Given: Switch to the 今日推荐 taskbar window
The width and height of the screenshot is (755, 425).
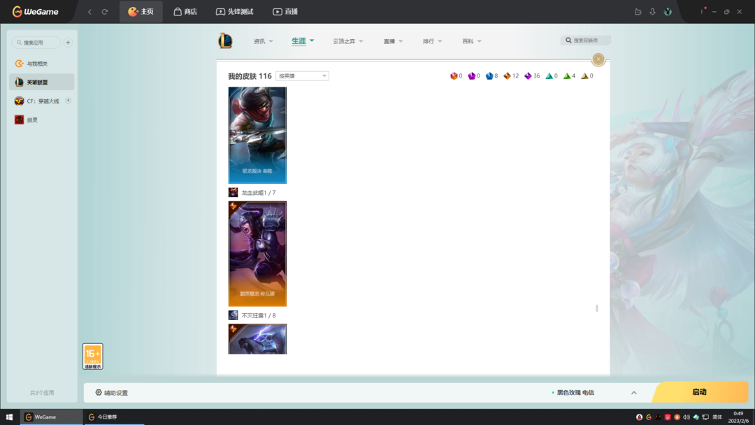Looking at the screenshot, I should 114,417.
